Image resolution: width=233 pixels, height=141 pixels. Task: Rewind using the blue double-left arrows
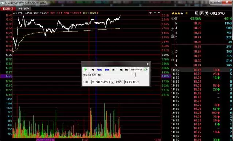click(99, 70)
